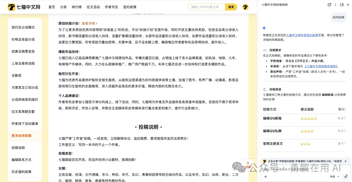The image size is (352, 182).
Task: Click the 七猫中文网 logo in header
Action: pyautogui.click(x=24, y=7)
